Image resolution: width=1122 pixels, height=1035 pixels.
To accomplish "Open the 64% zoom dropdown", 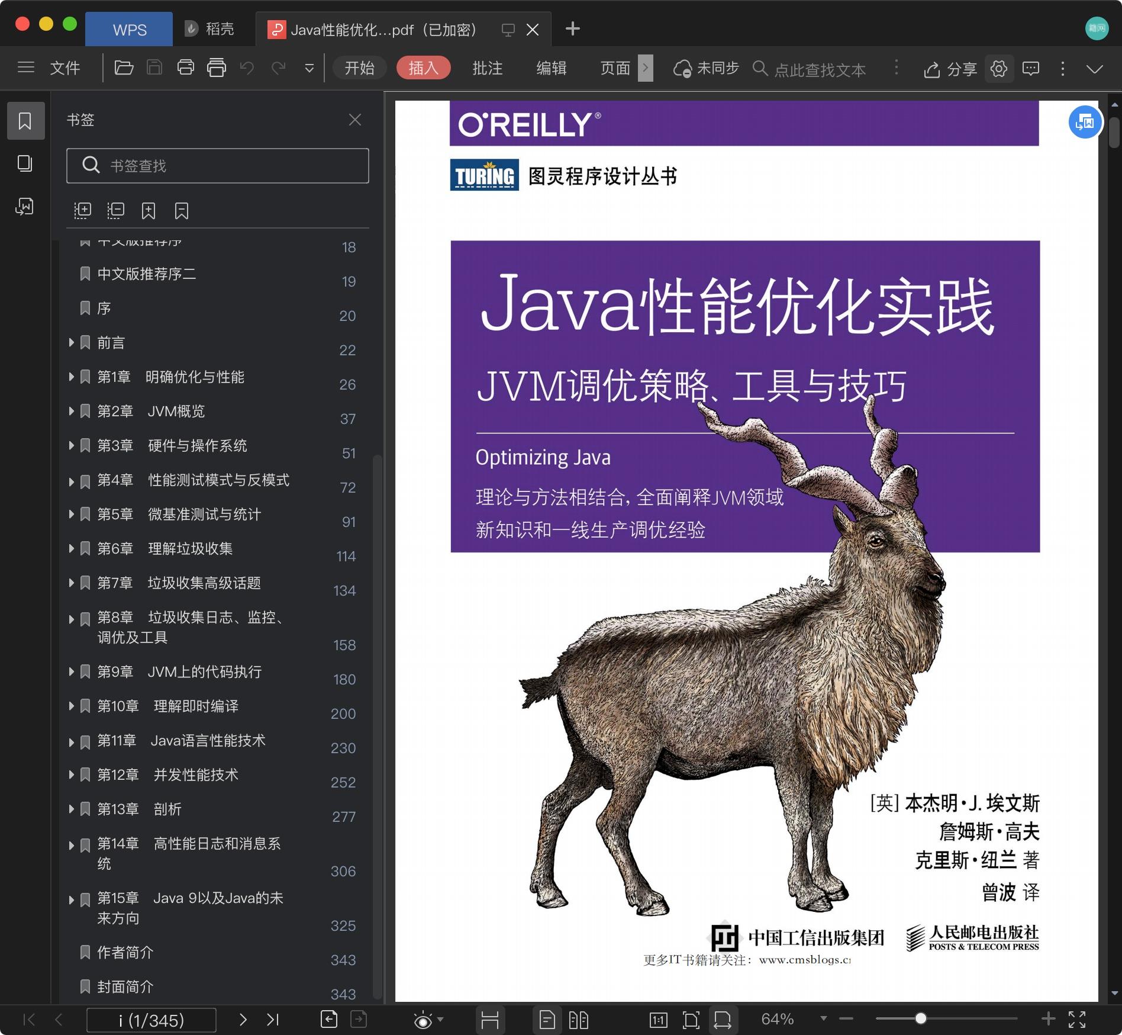I will click(823, 1018).
